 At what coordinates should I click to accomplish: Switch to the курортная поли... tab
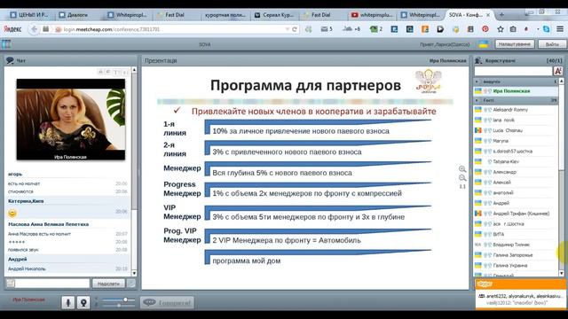tap(225, 15)
